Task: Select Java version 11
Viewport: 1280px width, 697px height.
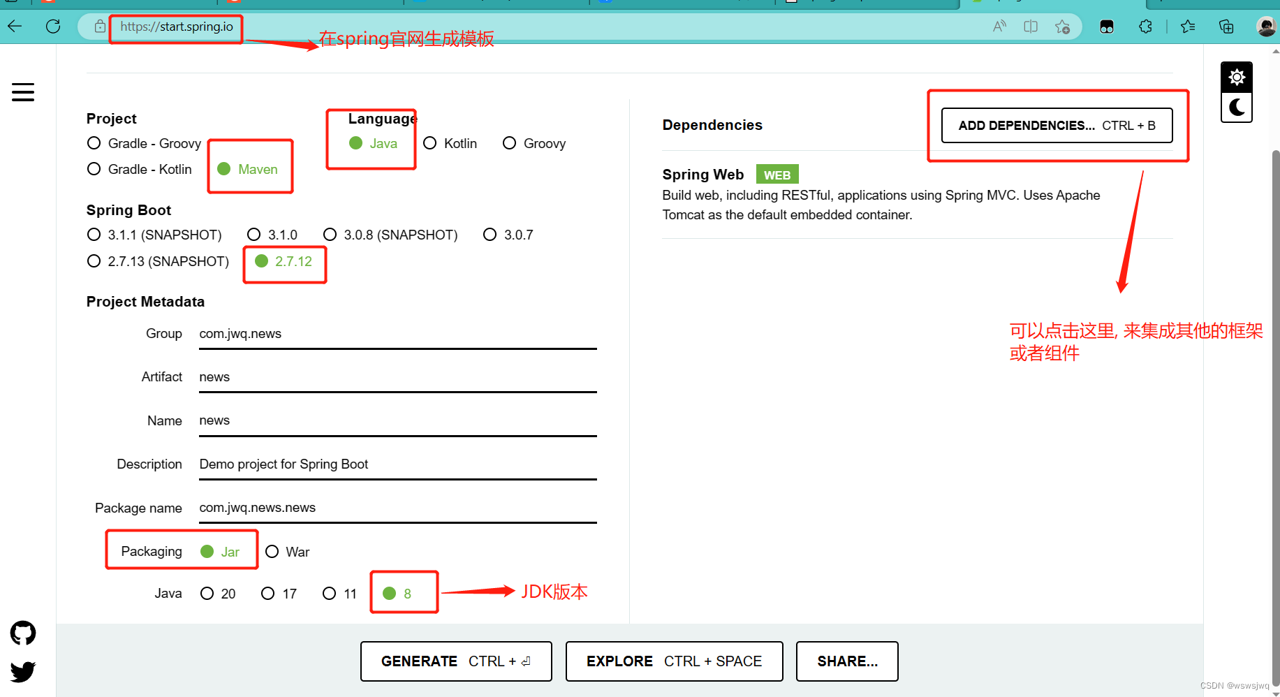Action: (340, 594)
